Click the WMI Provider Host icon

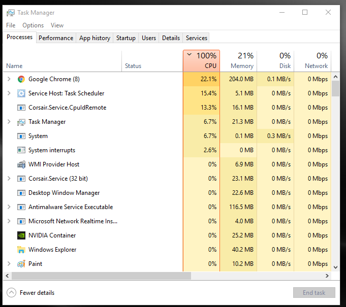tap(21, 164)
